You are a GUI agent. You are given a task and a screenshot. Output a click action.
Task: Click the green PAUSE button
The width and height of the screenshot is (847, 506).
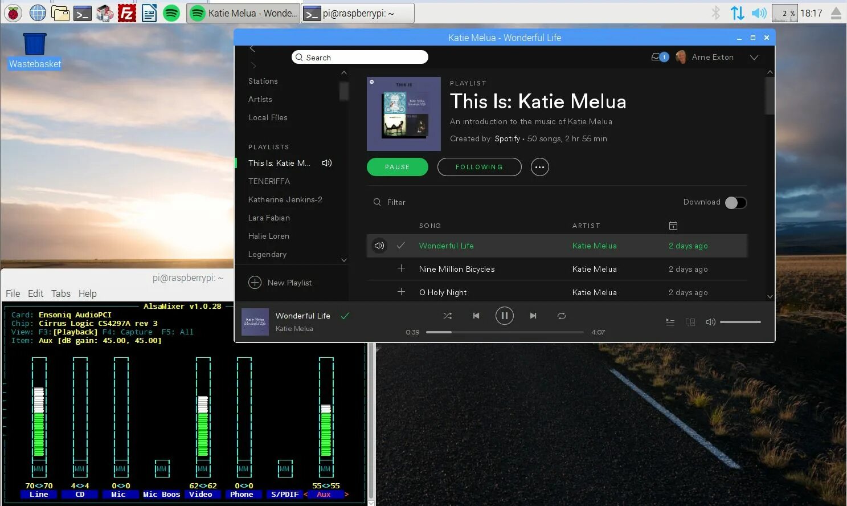coord(398,167)
